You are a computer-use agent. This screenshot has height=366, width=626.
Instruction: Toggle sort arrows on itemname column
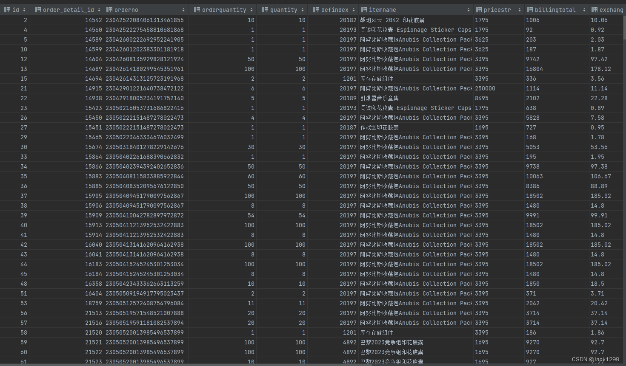tap(469, 10)
